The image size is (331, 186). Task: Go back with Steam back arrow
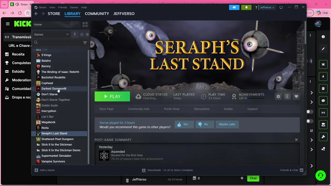36,14
